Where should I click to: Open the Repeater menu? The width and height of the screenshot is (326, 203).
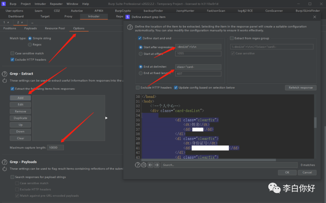pos(56,4)
